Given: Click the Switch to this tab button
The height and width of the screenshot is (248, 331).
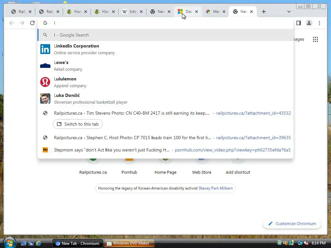Looking at the screenshot, I should (78, 124).
